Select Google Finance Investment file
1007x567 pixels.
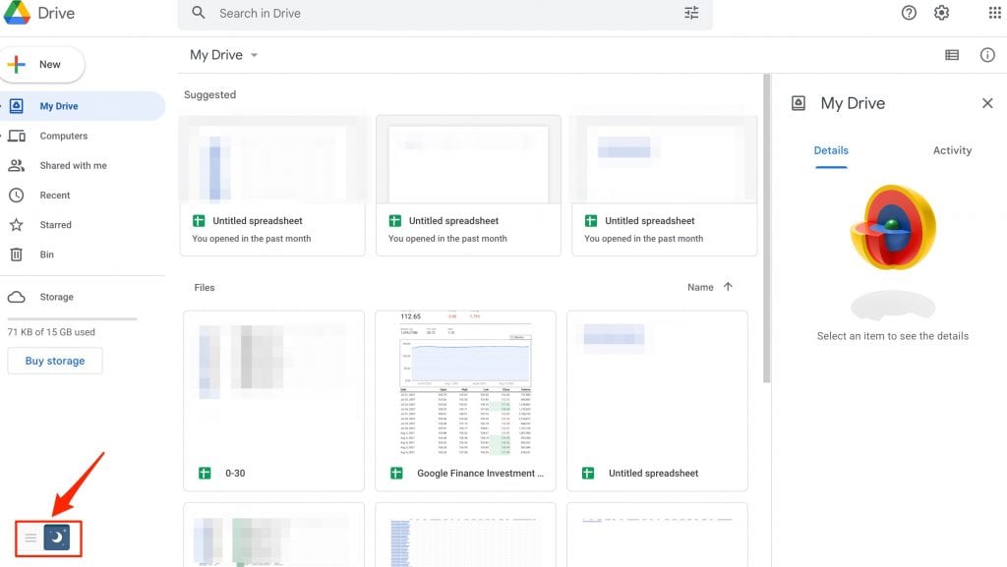tap(465, 401)
